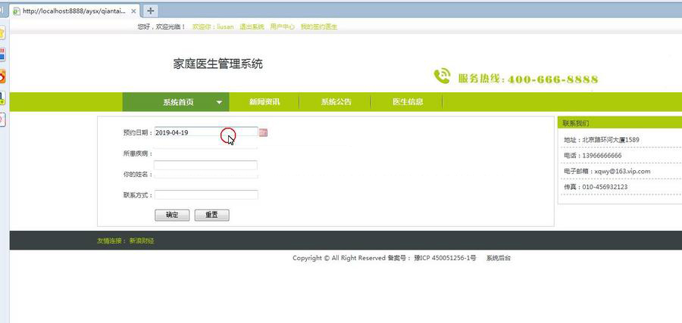Open the 我的签约医生 link
Viewport: 682px width, 323px height.
pyautogui.click(x=319, y=26)
